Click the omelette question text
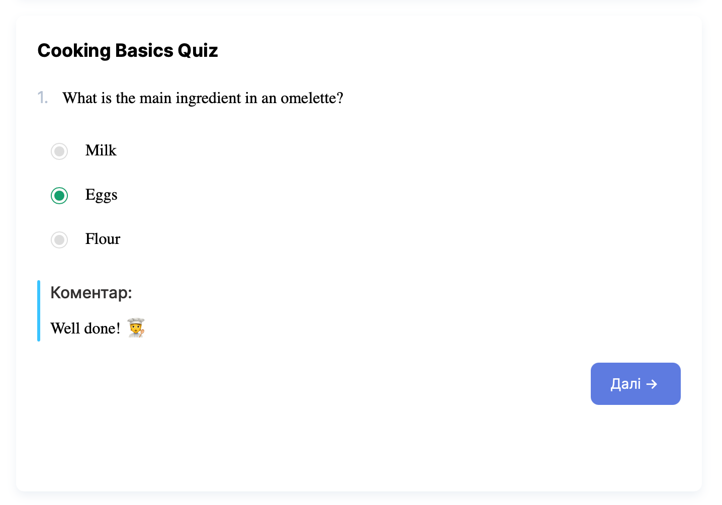This screenshot has width=722, height=505. click(203, 98)
